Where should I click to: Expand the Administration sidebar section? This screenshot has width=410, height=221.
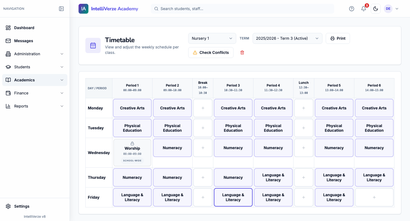tap(35, 54)
